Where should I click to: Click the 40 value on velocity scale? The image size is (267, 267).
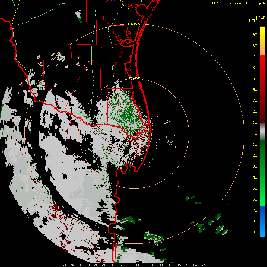tap(255, 90)
